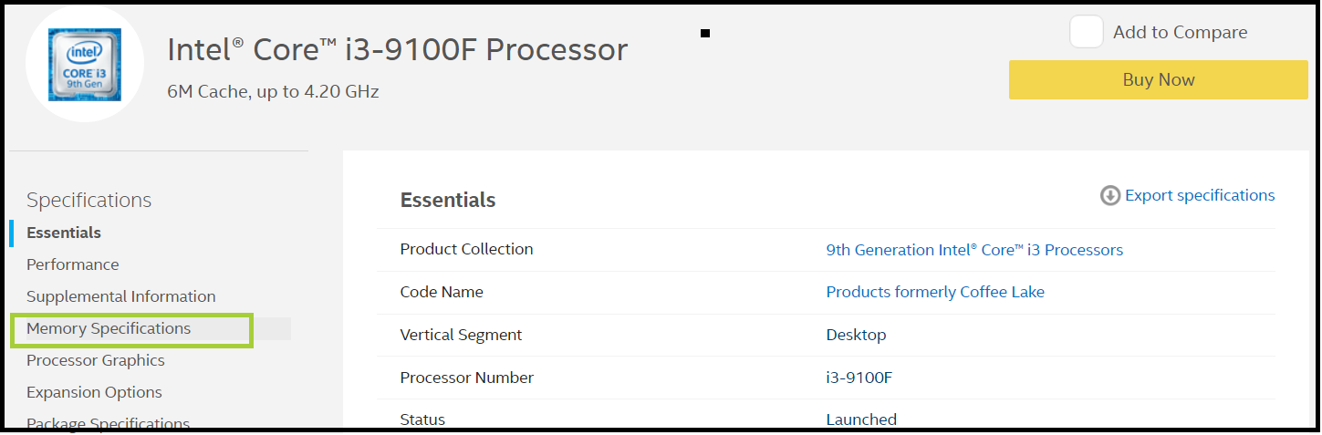Click the Product Collection row label

coord(466,249)
